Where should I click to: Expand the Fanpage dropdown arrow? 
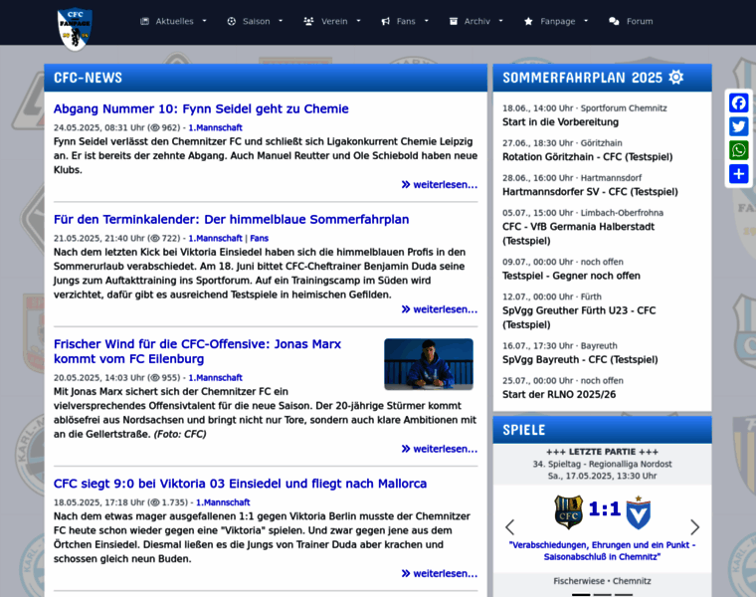click(x=586, y=21)
